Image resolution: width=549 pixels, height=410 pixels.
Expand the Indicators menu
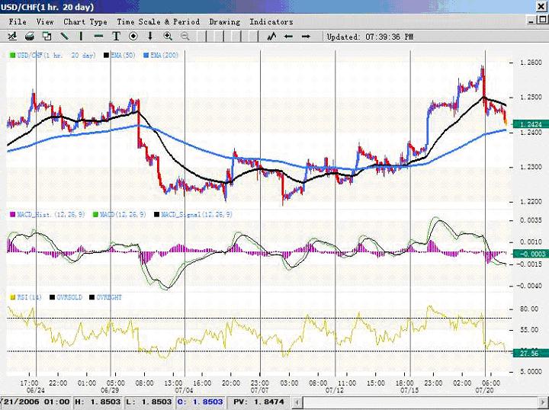coord(271,22)
